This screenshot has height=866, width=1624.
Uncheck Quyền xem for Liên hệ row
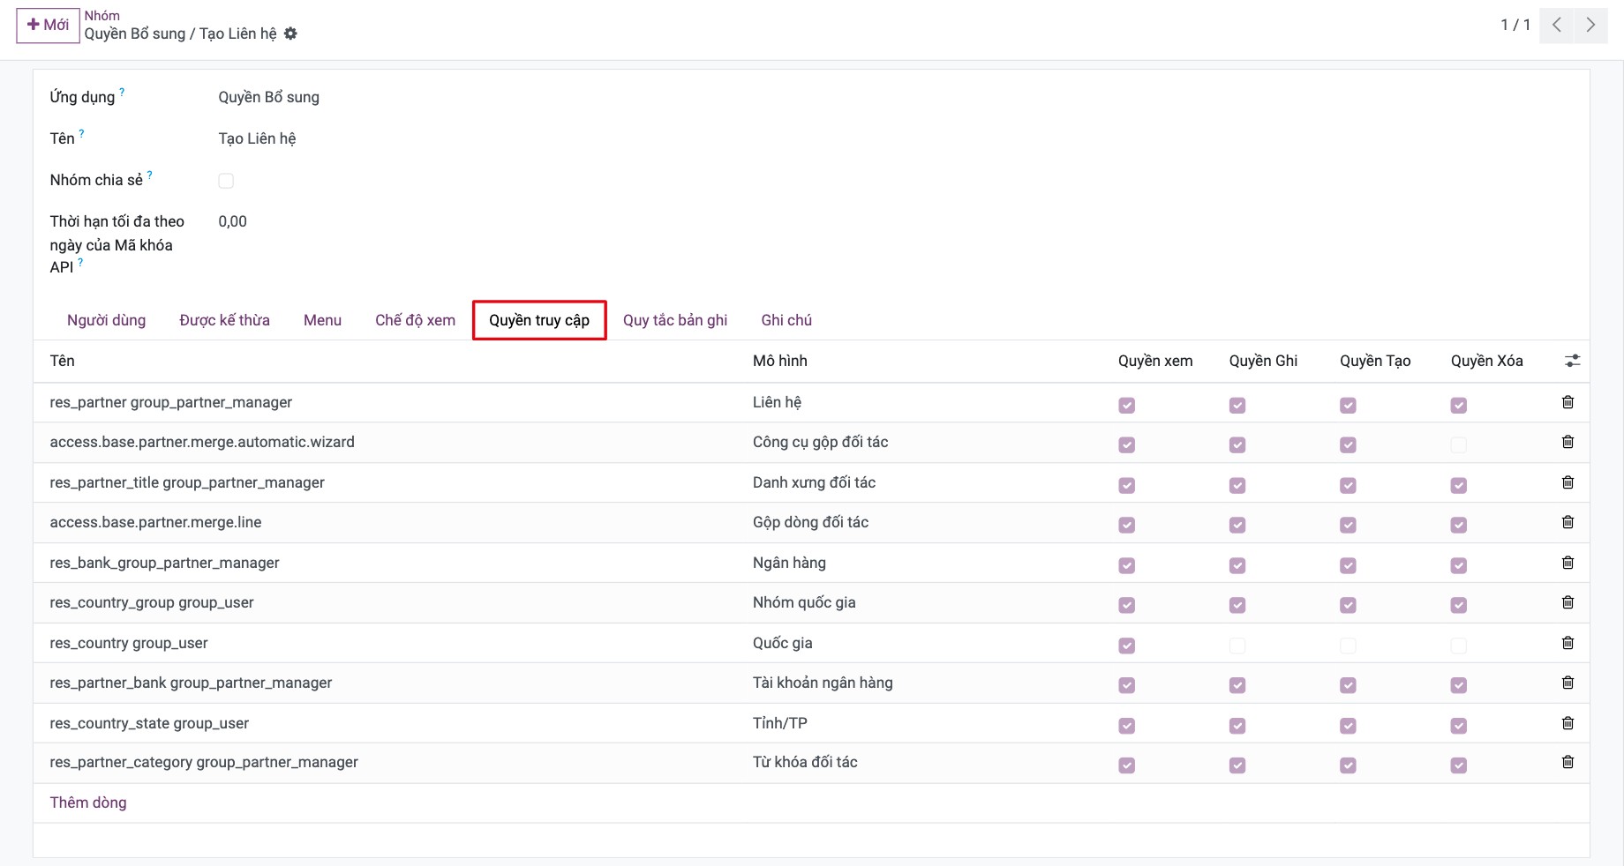click(x=1126, y=406)
